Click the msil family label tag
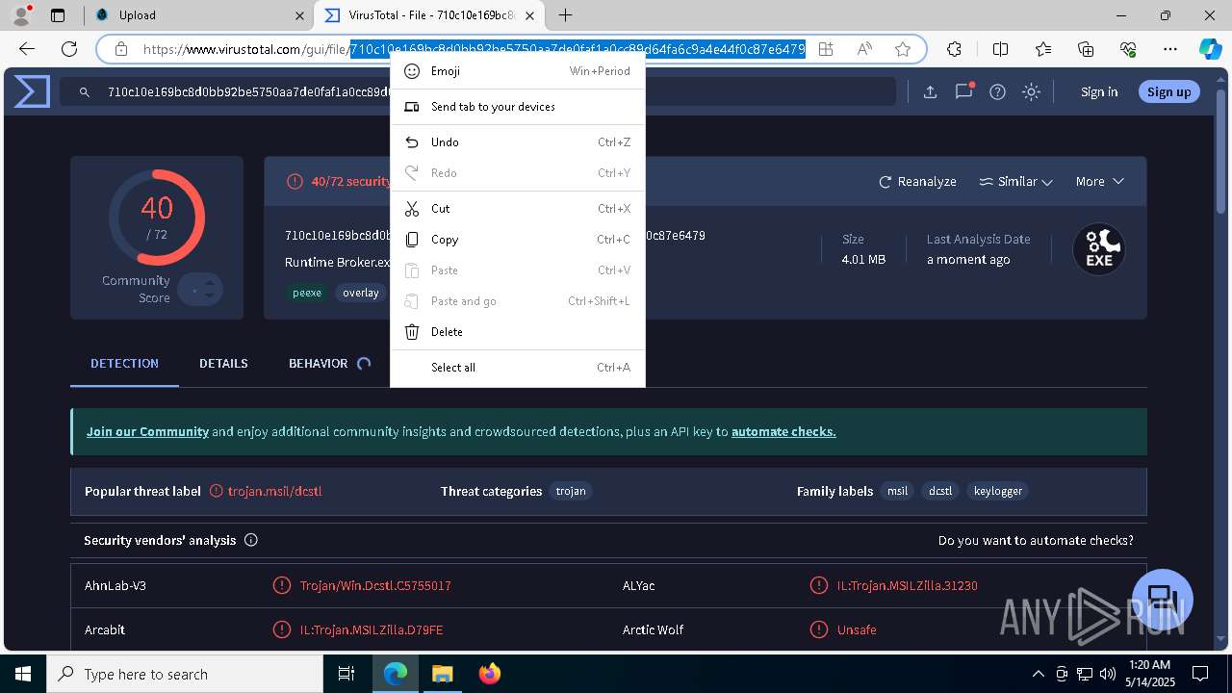Screen dimensions: 1232x693 pos(897,491)
